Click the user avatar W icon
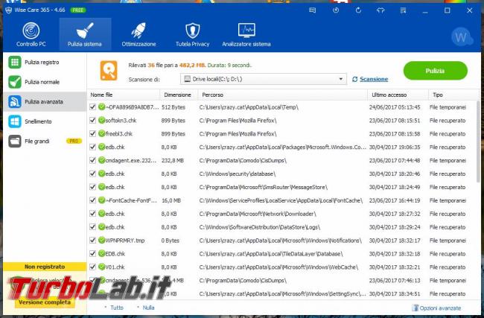 coord(461,37)
